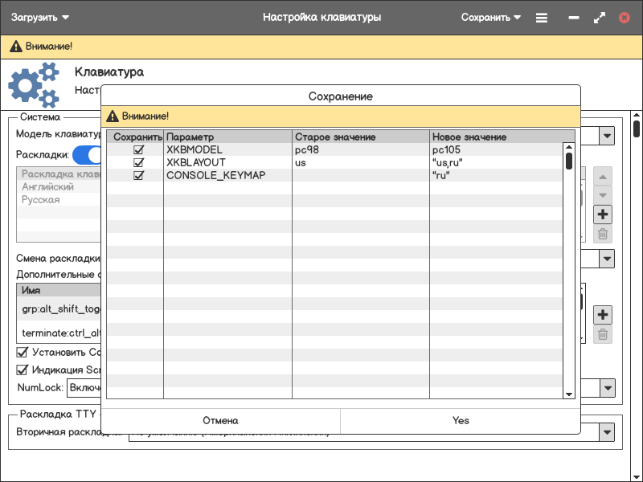Click the delete layout trash icon

tap(603, 235)
